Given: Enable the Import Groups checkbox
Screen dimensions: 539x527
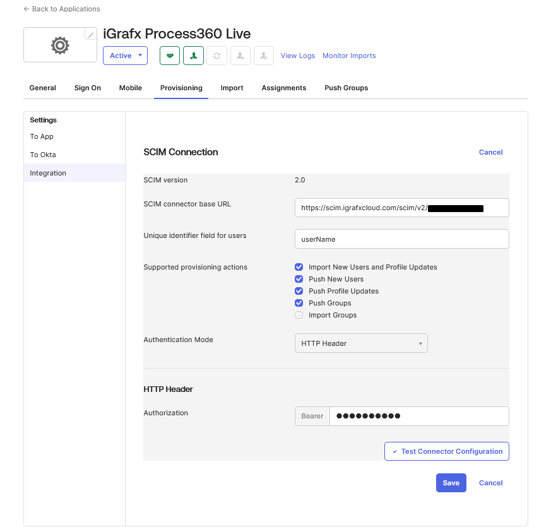Looking at the screenshot, I should point(299,315).
